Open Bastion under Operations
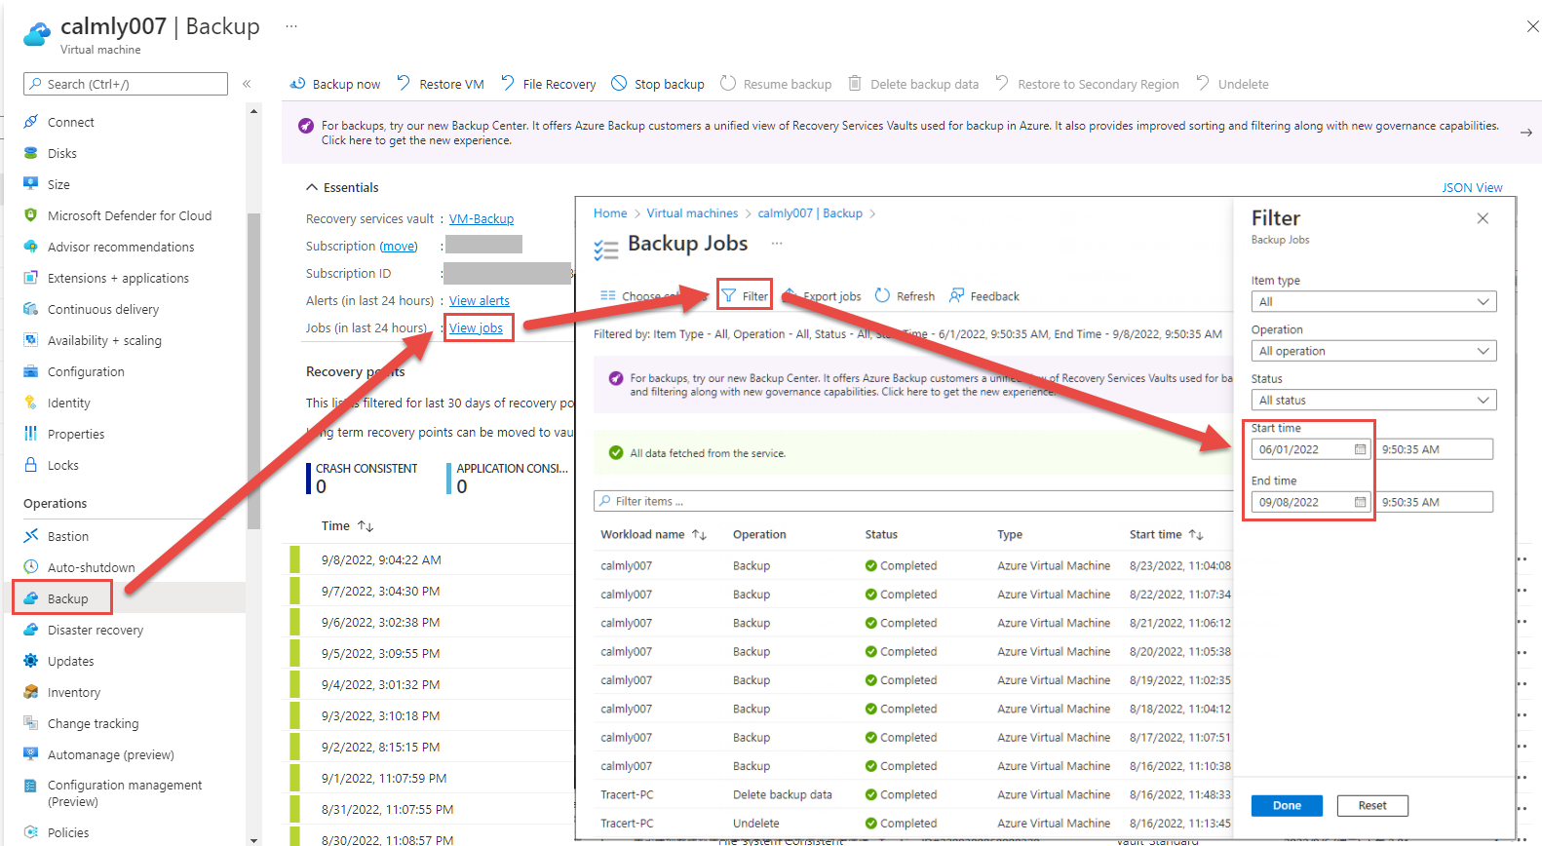Viewport: 1542px width, 846px height. 67,536
